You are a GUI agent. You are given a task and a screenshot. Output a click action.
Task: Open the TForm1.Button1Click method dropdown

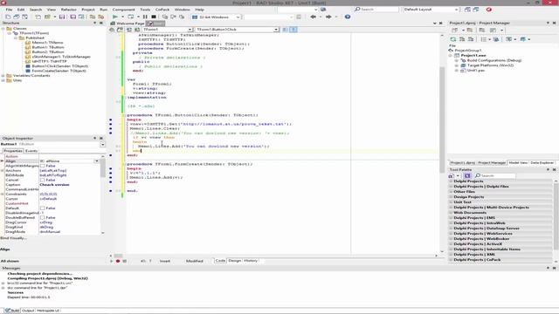pos(276,30)
